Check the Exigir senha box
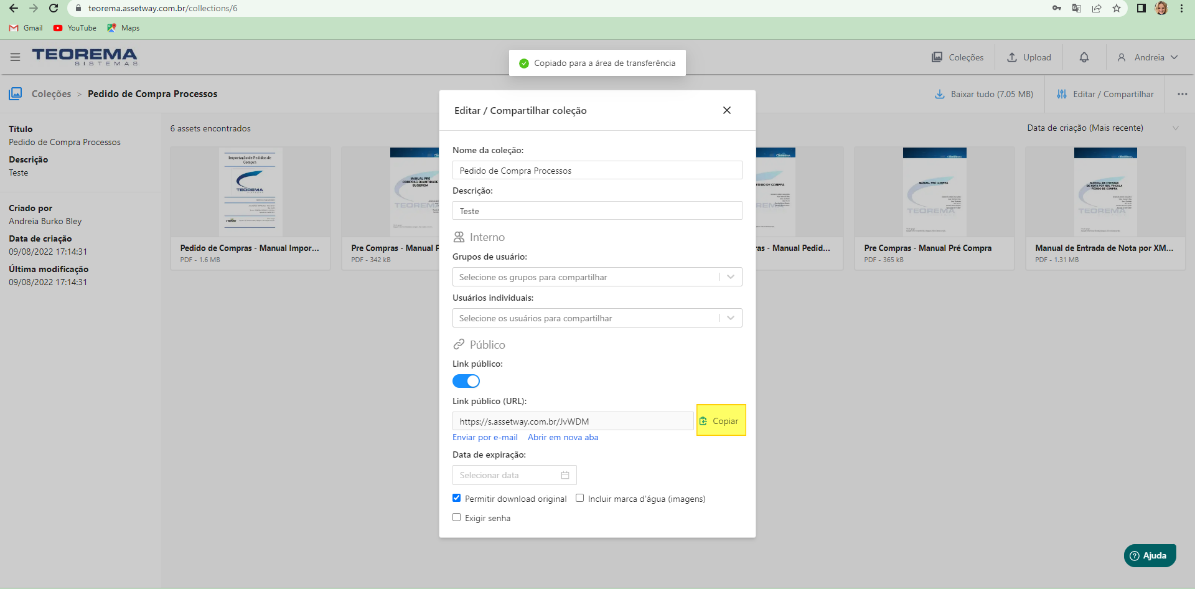 pos(456,517)
